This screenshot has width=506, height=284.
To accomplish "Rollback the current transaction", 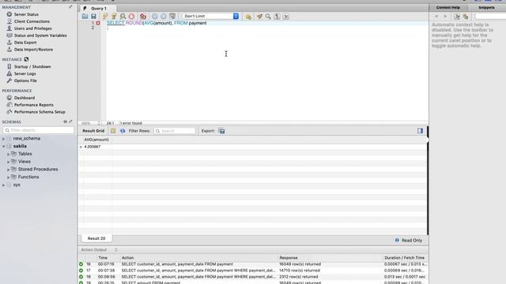I will pyautogui.click(x=164, y=16).
